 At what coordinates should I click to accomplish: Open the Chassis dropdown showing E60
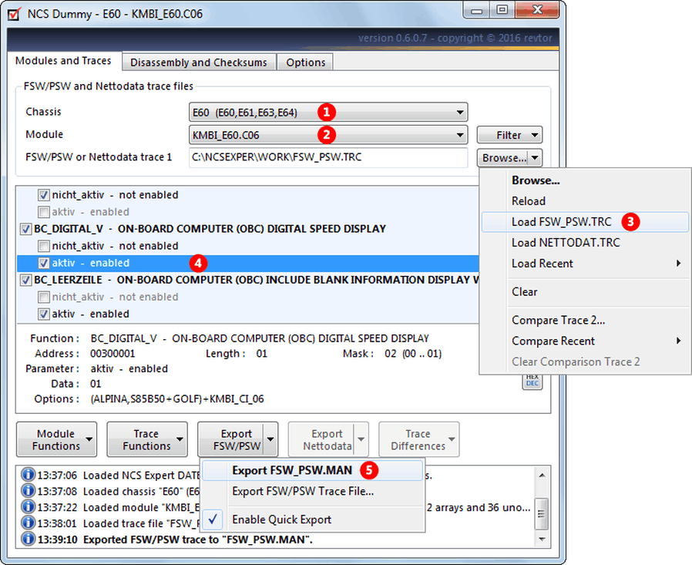tap(328, 112)
